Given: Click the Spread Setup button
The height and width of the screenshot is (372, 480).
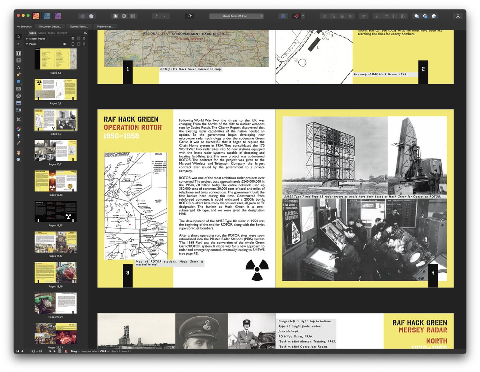Looking at the screenshot, I should (x=79, y=26).
